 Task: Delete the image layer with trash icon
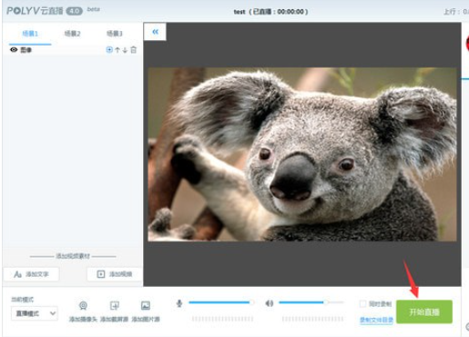pos(134,50)
